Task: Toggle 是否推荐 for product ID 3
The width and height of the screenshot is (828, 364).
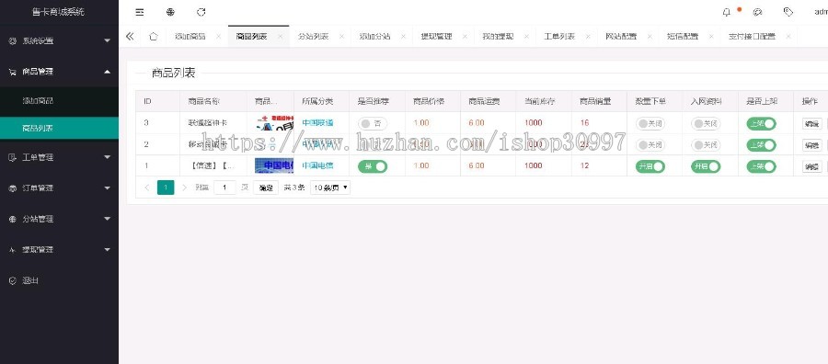Action: 373,123
